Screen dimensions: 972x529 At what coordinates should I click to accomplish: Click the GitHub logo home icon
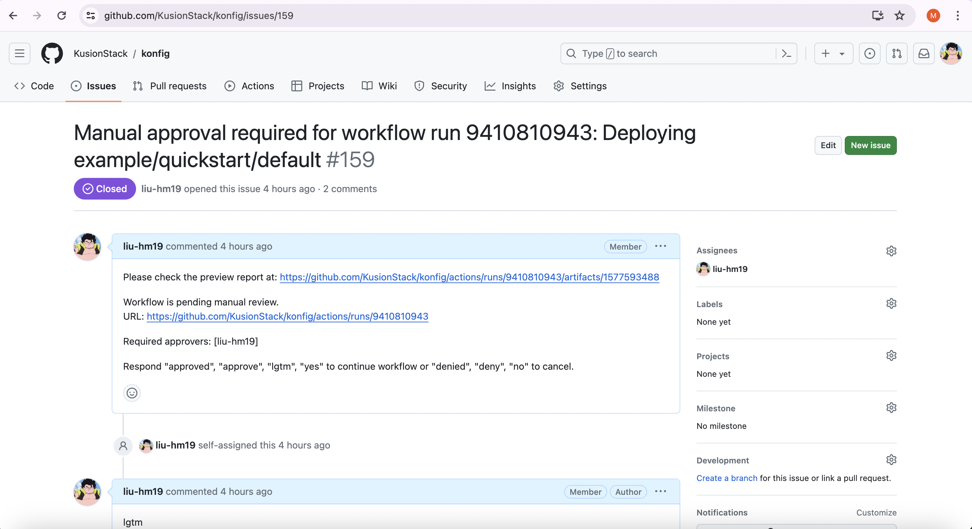click(52, 53)
